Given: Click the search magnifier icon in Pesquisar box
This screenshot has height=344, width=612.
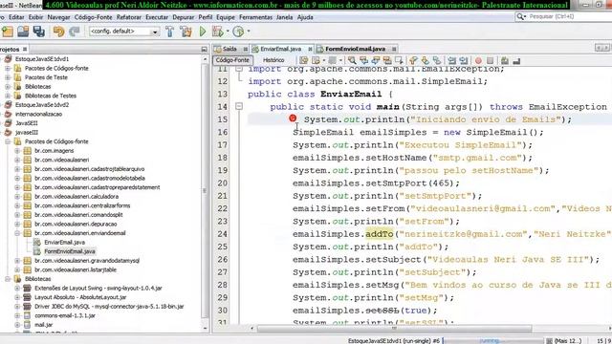Looking at the screenshot, I should [520, 16].
